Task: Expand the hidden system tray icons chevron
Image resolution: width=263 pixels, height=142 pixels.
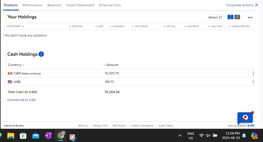Action: pos(180,136)
